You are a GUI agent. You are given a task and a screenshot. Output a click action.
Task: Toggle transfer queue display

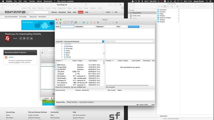click(76, 23)
